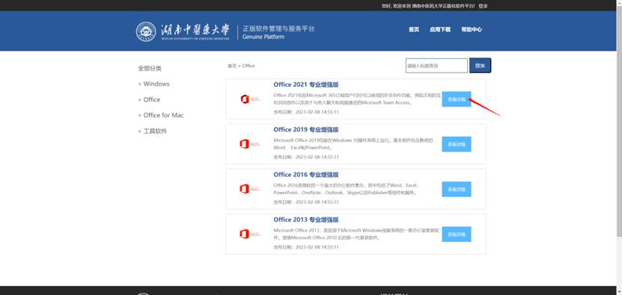Image resolution: width=622 pixels, height=295 pixels.
Task: Open the Office 2021 专业增强版 title
Action: pyautogui.click(x=306, y=84)
